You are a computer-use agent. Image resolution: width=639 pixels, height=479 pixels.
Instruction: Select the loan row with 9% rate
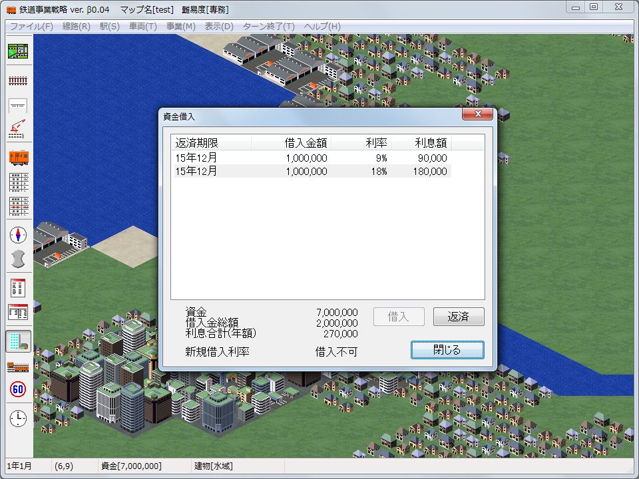coord(310,158)
